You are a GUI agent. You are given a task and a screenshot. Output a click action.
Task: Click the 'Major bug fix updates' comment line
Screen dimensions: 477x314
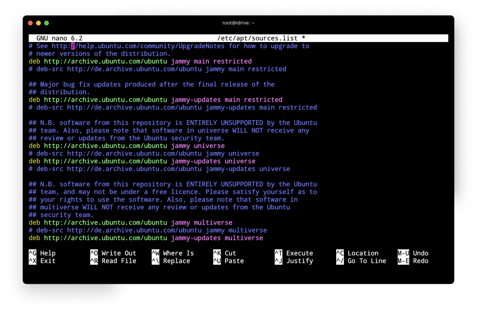coord(152,84)
